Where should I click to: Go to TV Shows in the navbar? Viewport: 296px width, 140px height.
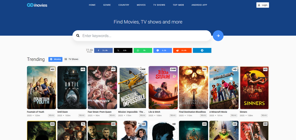[x=159, y=5]
